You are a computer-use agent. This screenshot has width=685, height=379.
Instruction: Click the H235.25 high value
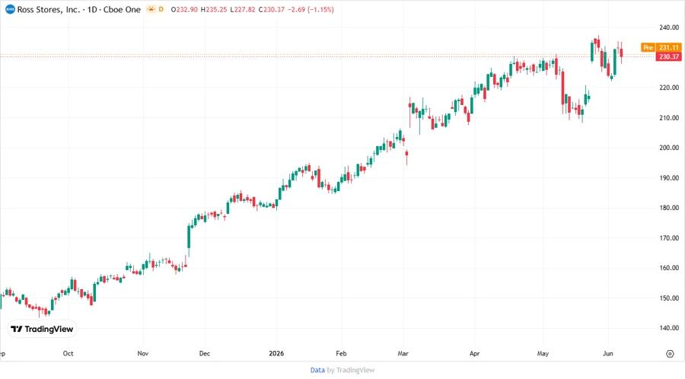[214, 10]
